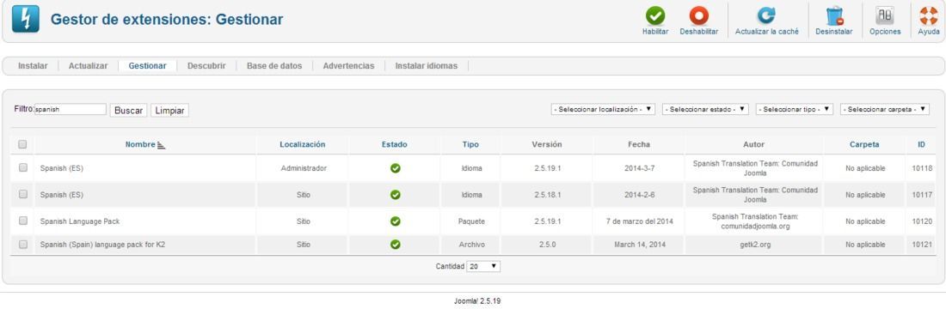Click the Deshabilitar red circle icon
This screenshot has height=309, width=946.
click(698, 15)
